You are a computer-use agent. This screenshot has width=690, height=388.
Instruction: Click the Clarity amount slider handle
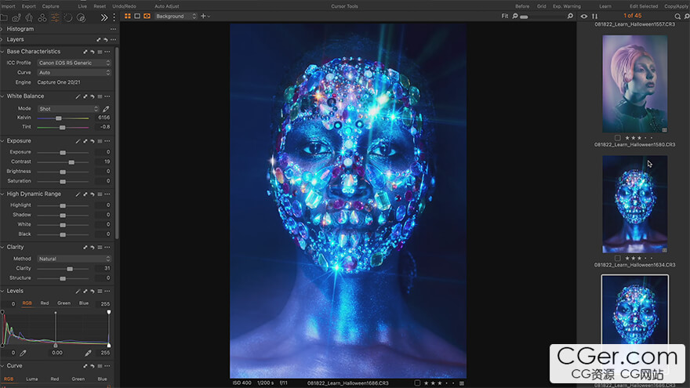coord(70,269)
